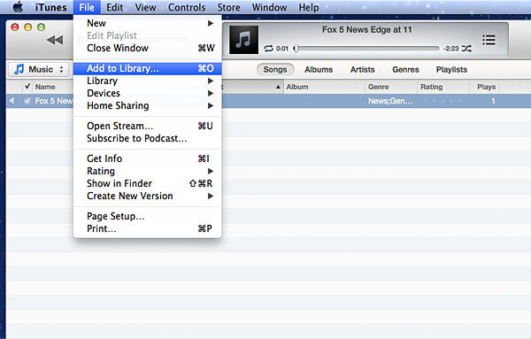
Task: Close the open File menu
Action: [87, 7]
